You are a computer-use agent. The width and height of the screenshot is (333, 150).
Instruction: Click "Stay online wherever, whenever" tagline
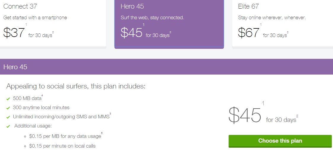click(x=272, y=18)
